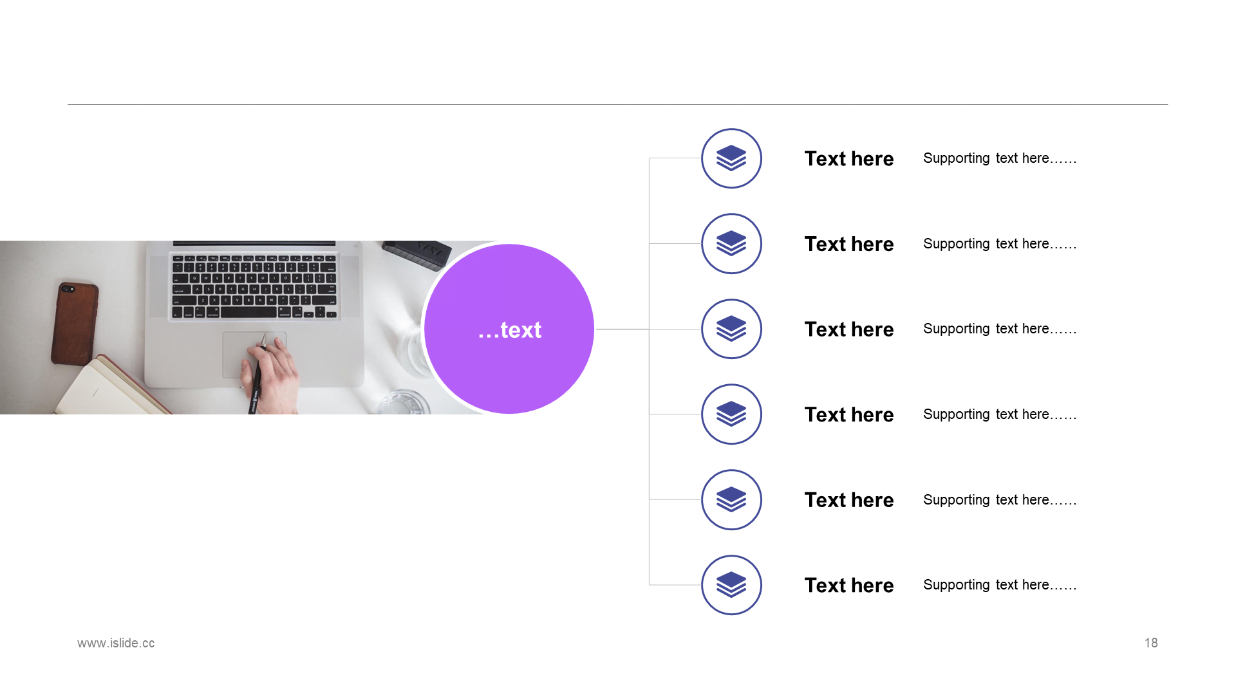Viewport: 1236px width, 695px height.
Task: Click the third 'Text here' heading
Action: coord(849,329)
